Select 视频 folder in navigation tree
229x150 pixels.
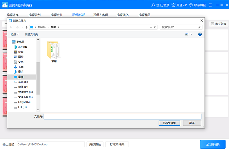pos(19,52)
